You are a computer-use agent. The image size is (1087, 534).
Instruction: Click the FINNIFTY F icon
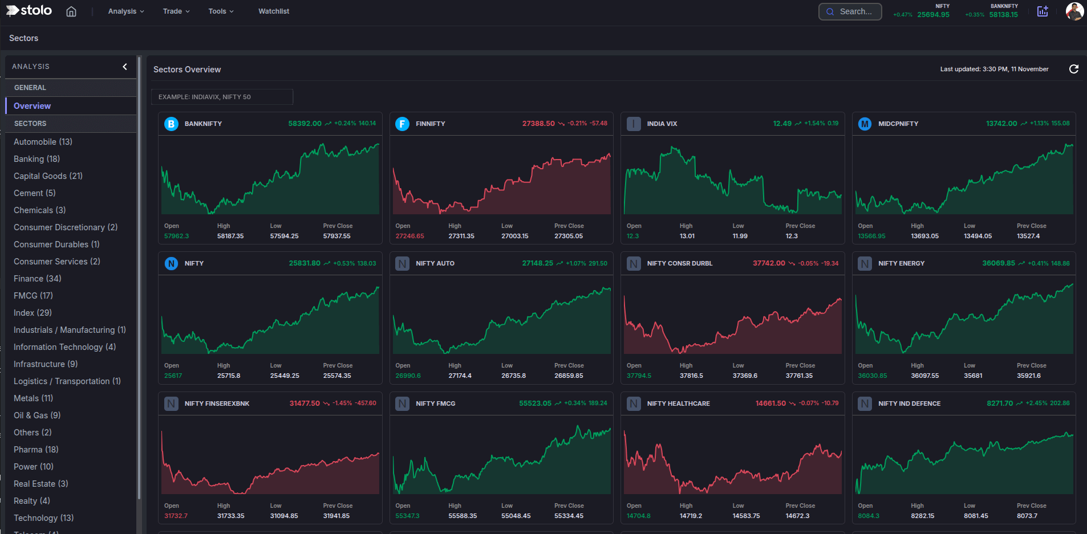point(402,124)
